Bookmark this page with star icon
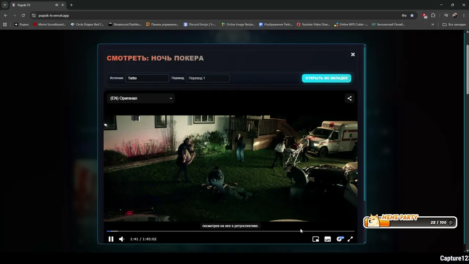 click(412, 15)
